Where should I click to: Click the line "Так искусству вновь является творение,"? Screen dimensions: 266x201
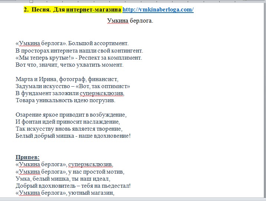point(69,129)
